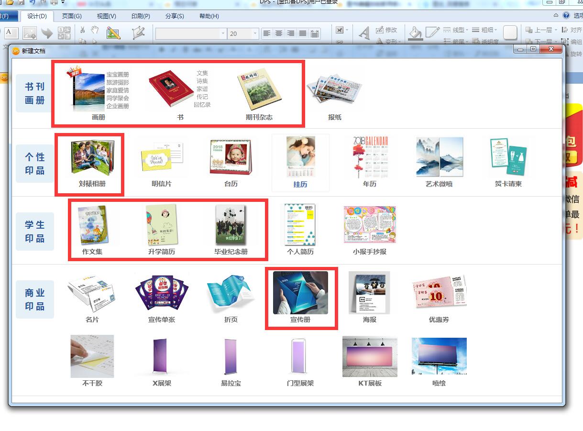583x431 pixels.
Task: Select the hand pan tool
Action: coord(95,30)
